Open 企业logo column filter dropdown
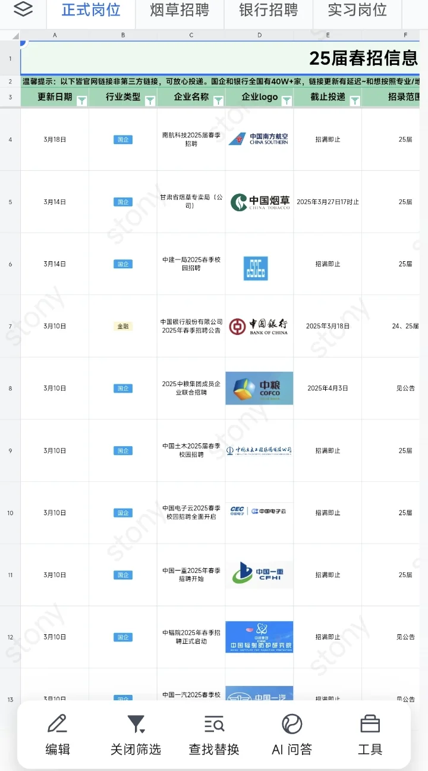 point(287,101)
